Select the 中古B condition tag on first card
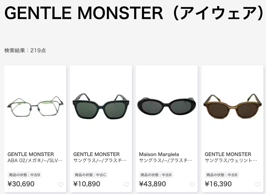The width and height of the screenshot is (266, 194). (x=25, y=175)
